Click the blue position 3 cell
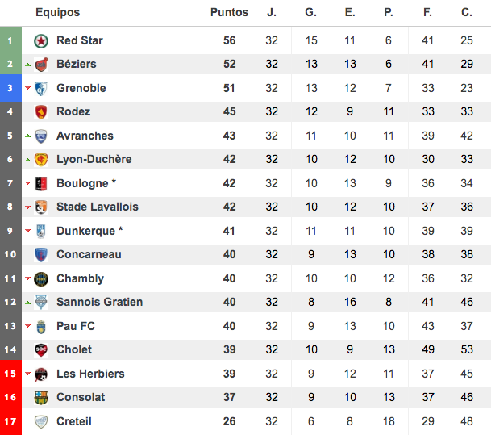This screenshot has width=491, height=435. (10, 88)
